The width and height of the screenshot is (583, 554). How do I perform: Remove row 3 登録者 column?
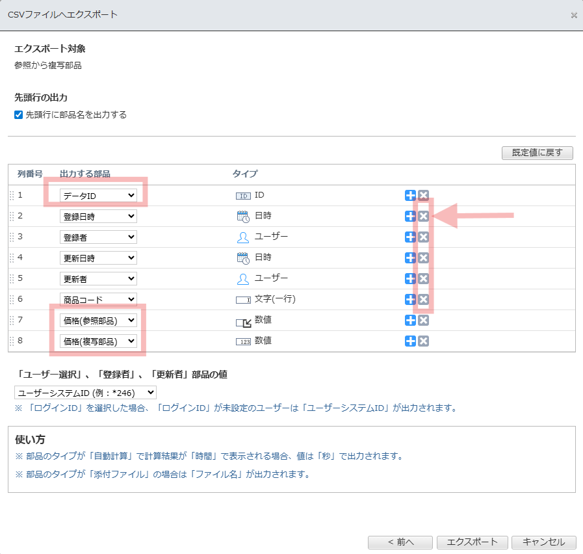423,237
